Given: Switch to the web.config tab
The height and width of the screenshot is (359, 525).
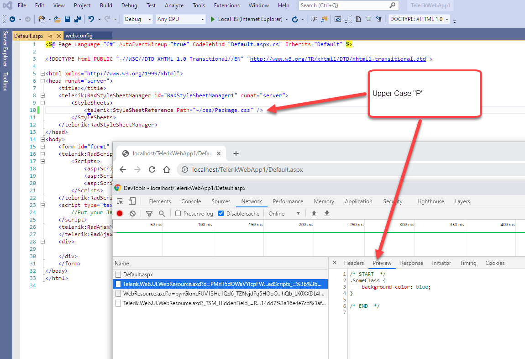Looking at the screenshot, I should 79,36.
